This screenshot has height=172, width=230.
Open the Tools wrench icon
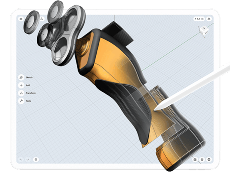pos(21,101)
